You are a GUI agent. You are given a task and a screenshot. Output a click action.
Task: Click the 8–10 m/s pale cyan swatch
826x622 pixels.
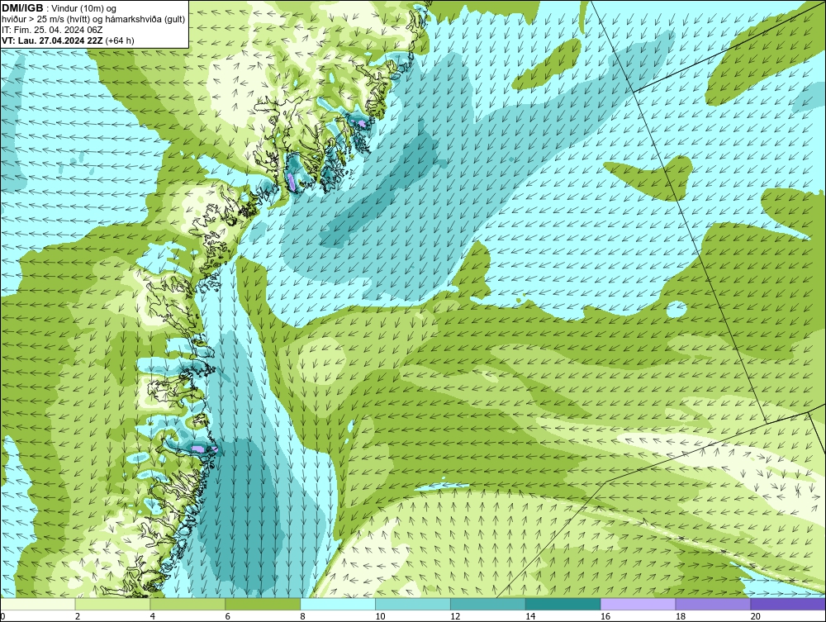tap(338, 604)
